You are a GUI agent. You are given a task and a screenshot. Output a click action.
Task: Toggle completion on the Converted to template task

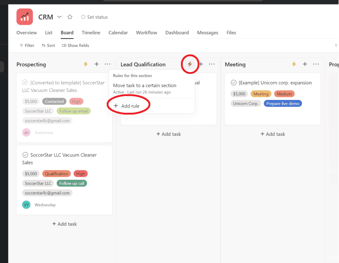[x=25, y=82]
